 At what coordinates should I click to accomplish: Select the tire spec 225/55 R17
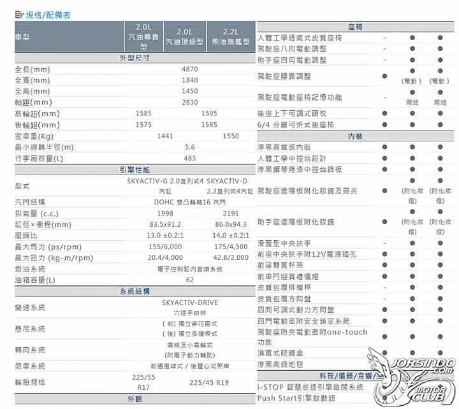pyautogui.click(x=143, y=382)
